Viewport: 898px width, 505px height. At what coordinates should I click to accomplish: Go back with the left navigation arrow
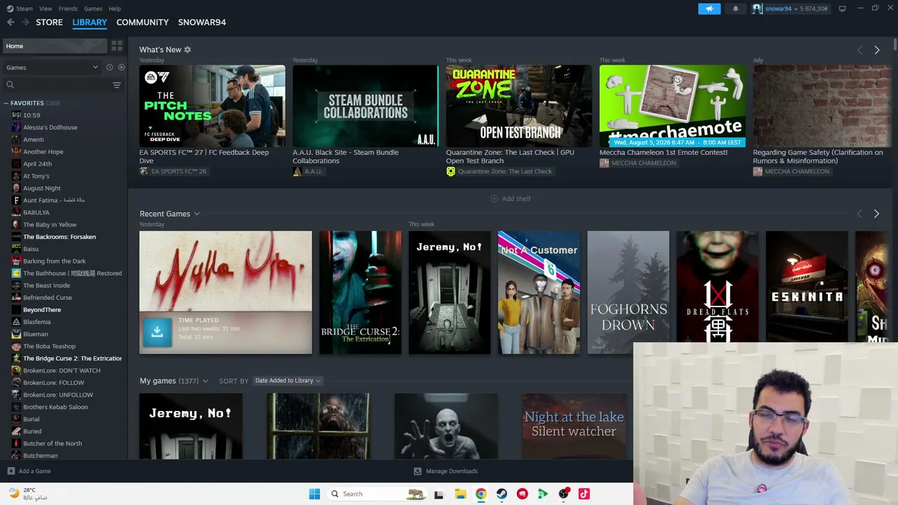click(x=11, y=22)
